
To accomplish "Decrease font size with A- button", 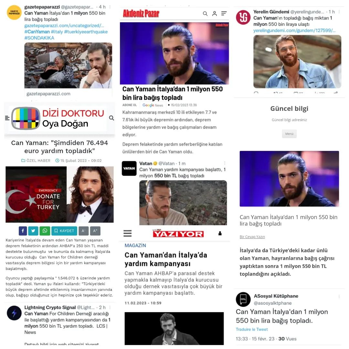I will pyautogui.click(x=83, y=231).
